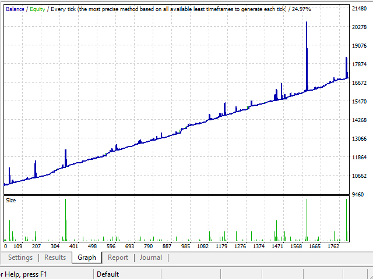Click the 1568 trade number label
The width and height of the screenshot is (373, 279).
pos(296,246)
